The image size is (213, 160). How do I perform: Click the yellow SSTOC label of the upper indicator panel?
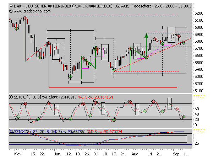click(x=199, y=97)
